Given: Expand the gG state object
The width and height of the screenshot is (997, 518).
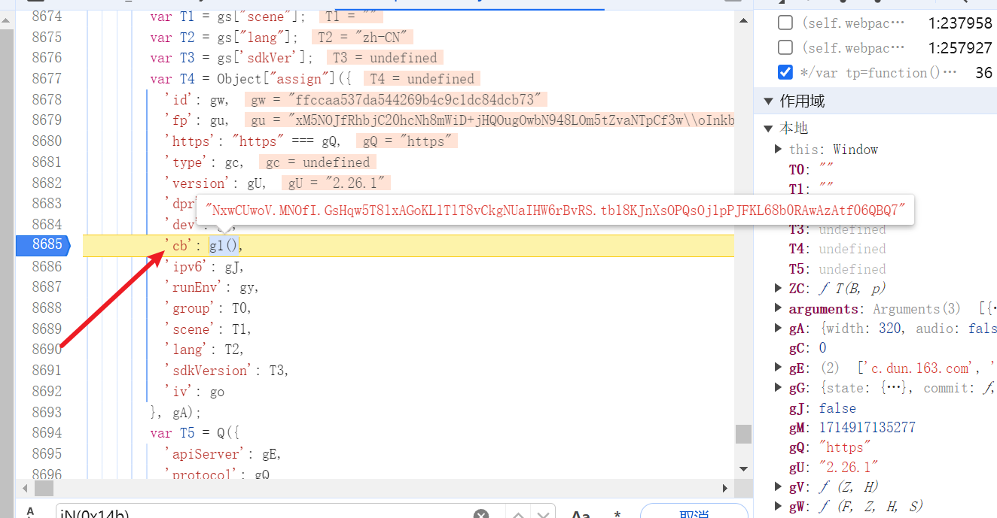Looking at the screenshot, I should click(779, 388).
